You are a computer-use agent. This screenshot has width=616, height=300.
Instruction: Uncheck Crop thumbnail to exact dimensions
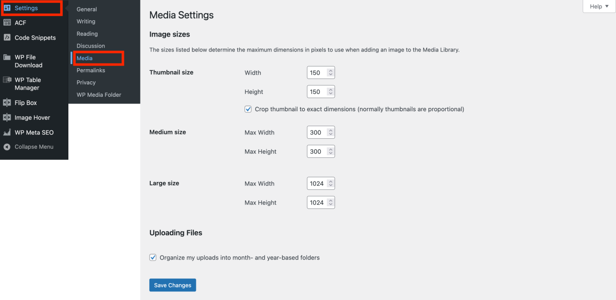(x=248, y=109)
